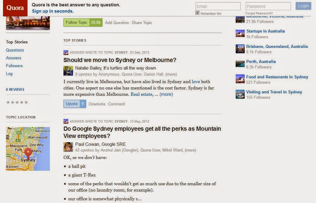This screenshot has height=203, width=316.
Task: Open the Sydney topic icon beside the Melbourne question
Action: 66,53
